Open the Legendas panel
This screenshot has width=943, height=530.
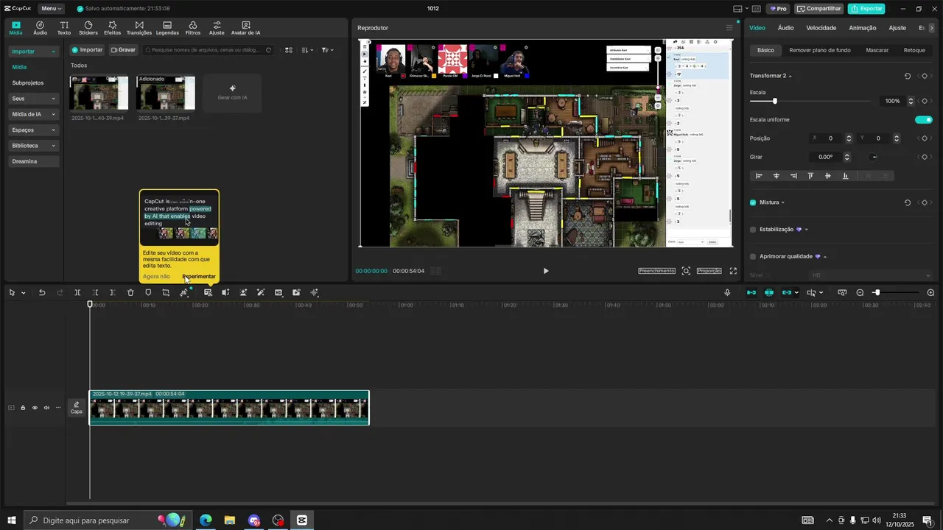point(167,28)
